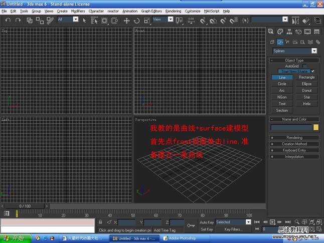Screen dimensions: 324x243
Task: Toggle Window/Crossing selection mode
Action: (114, 21)
